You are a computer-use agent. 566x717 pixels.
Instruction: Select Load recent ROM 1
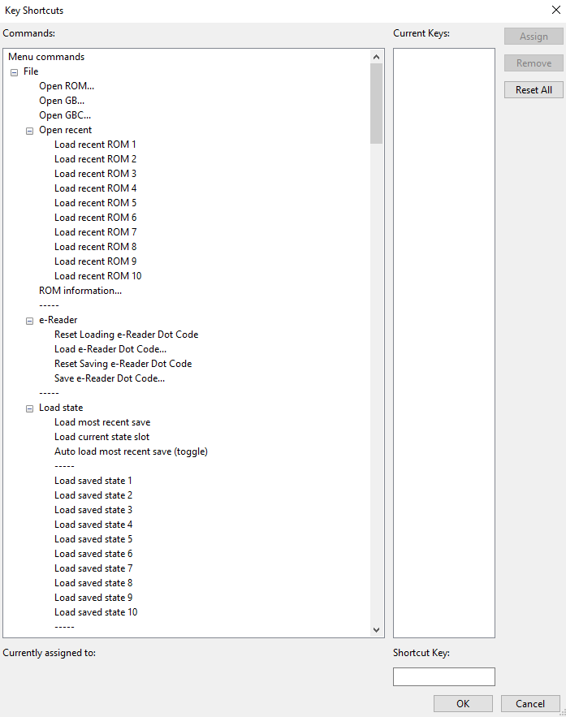pos(95,145)
